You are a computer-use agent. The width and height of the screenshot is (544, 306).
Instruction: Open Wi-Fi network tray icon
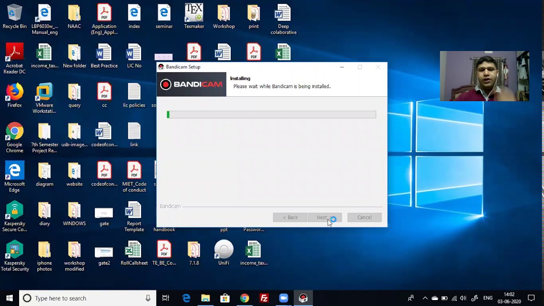pos(454,298)
